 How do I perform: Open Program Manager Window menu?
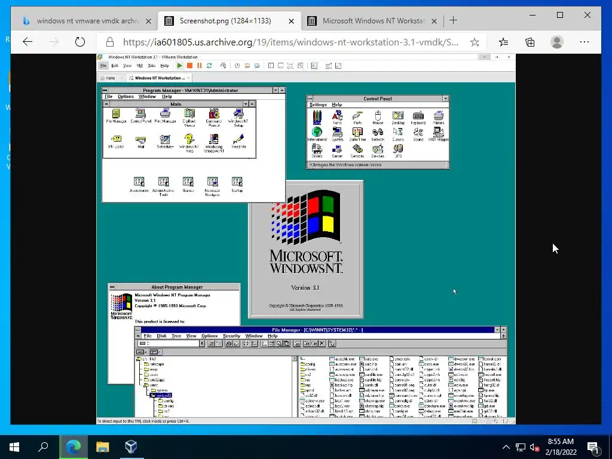coord(147,96)
